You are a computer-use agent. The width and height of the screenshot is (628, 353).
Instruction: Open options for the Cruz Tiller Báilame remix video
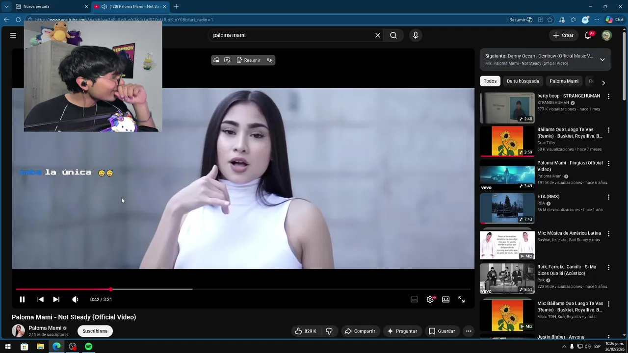608,130
